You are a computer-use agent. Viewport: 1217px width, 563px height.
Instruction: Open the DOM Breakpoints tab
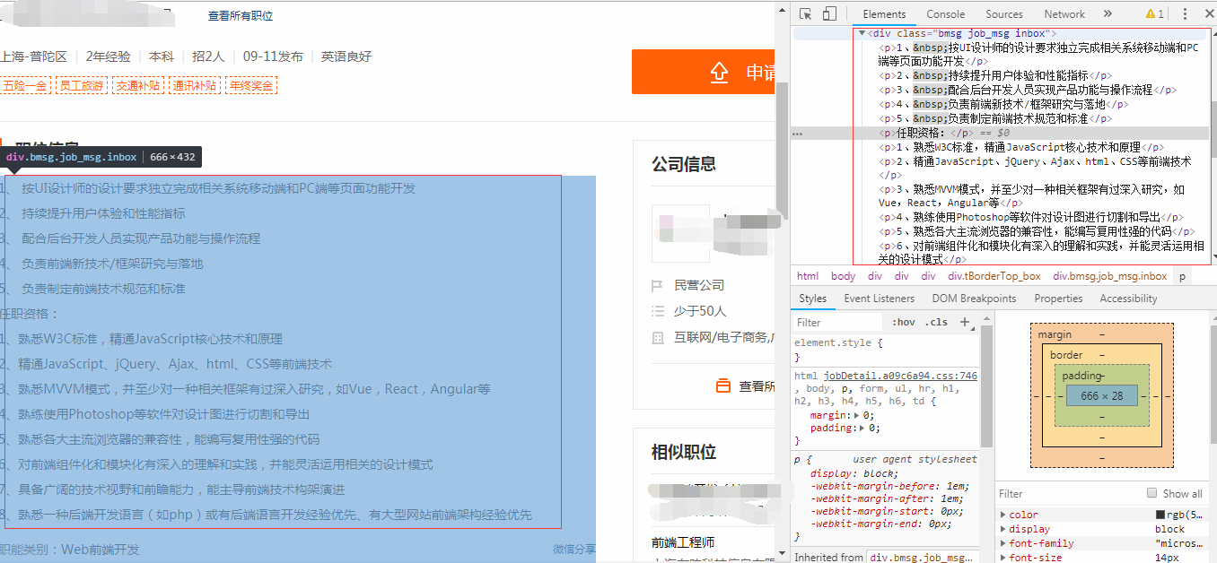tap(975, 299)
